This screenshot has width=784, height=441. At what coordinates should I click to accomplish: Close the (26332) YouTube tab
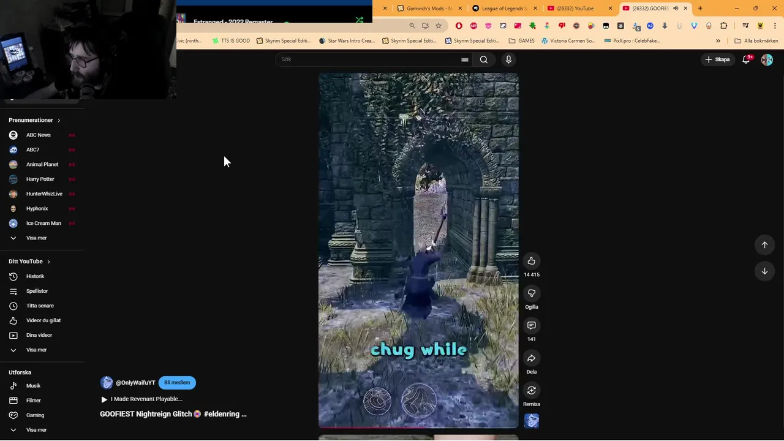coord(610,9)
